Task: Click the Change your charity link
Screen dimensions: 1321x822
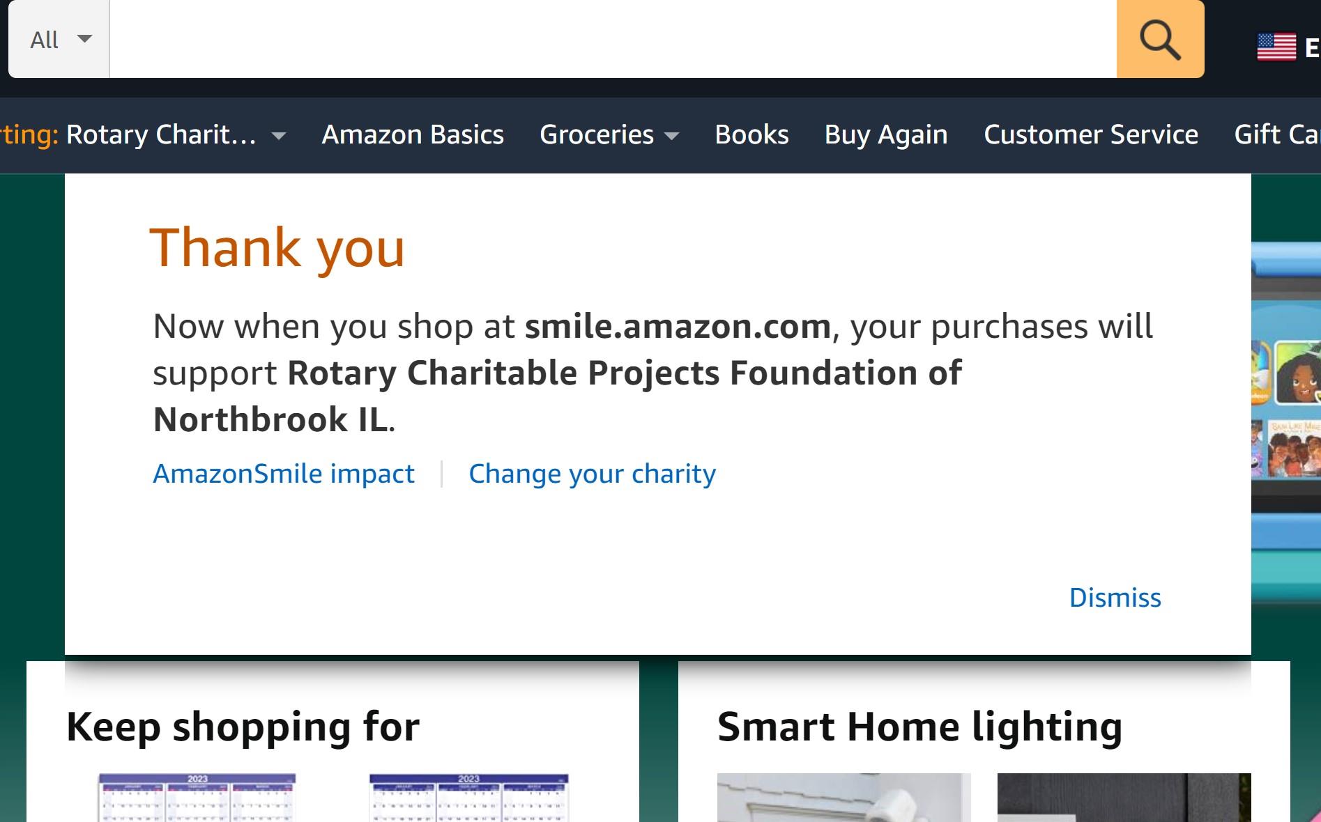Action: click(x=592, y=474)
